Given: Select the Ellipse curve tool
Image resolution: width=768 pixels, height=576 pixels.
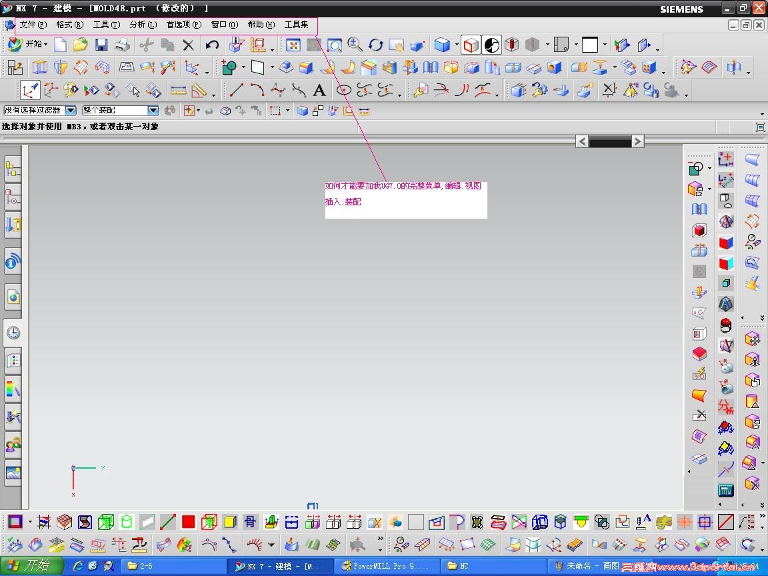Looking at the screenshot, I should (x=344, y=90).
